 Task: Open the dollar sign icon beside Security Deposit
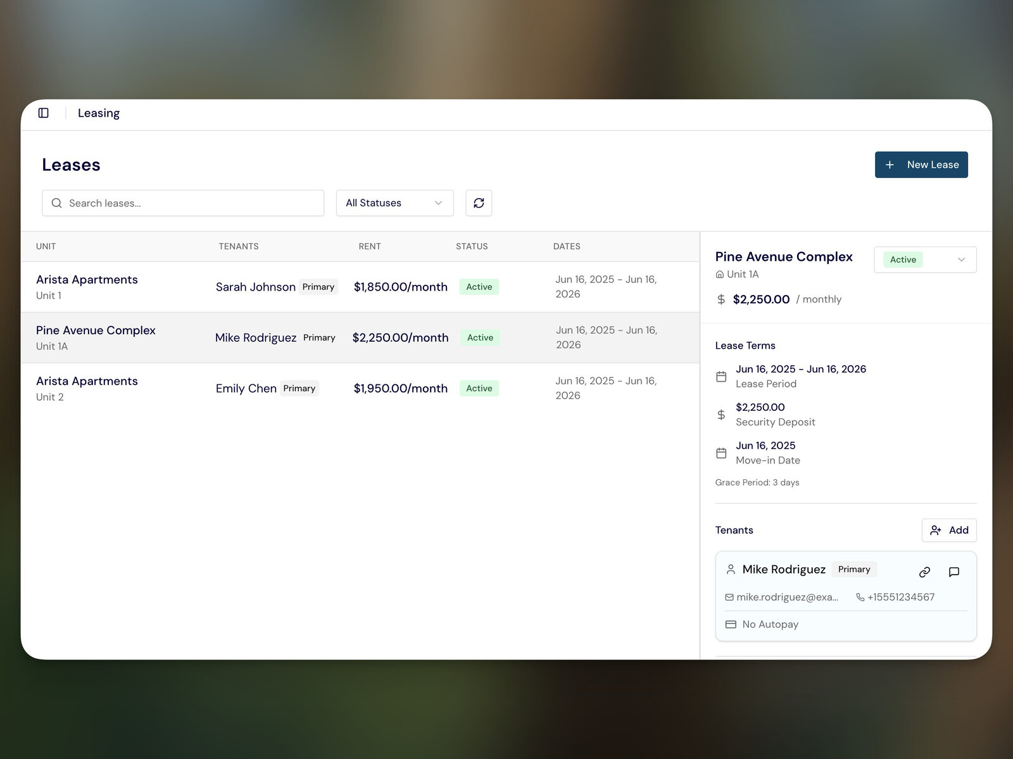[720, 415]
